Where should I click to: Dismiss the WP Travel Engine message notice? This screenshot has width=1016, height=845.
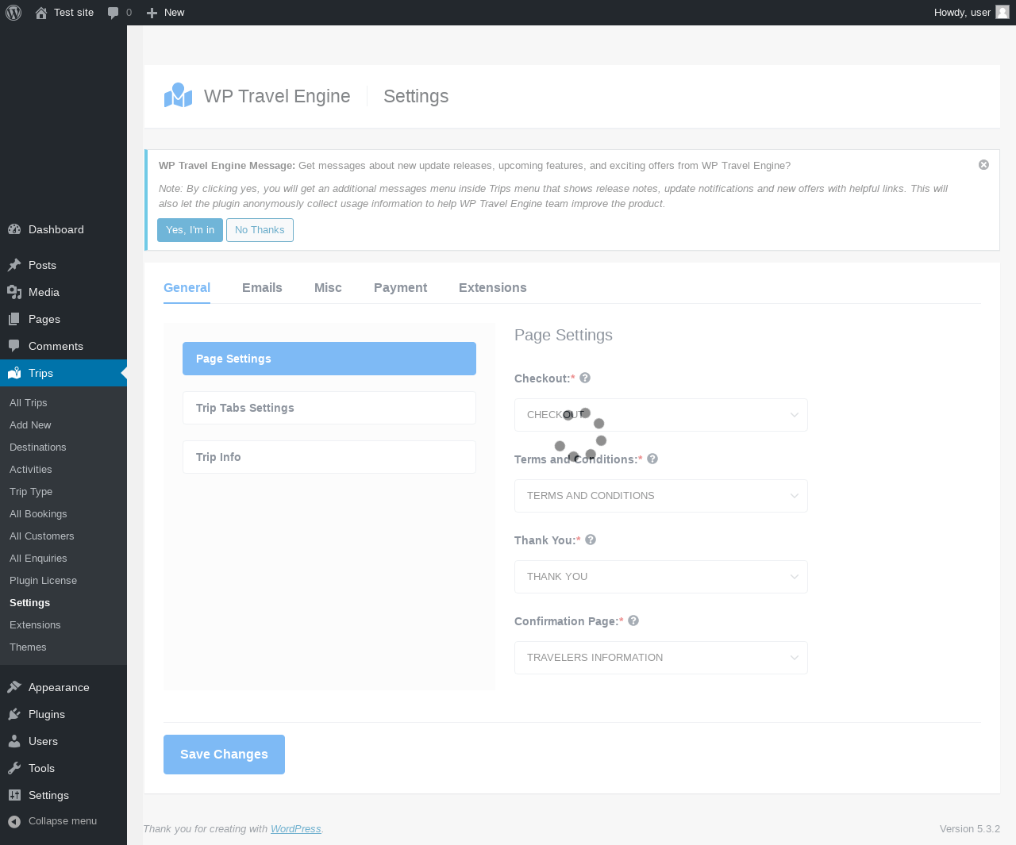983,165
